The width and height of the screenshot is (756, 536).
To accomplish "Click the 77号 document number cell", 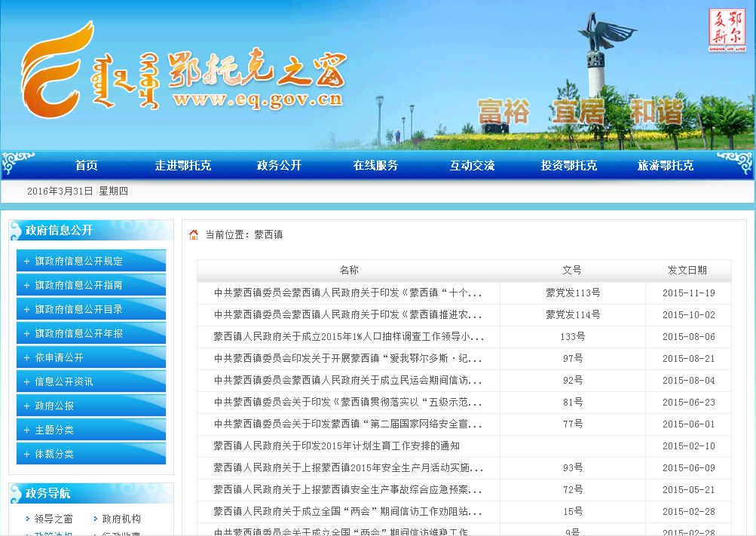I will [x=573, y=424].
